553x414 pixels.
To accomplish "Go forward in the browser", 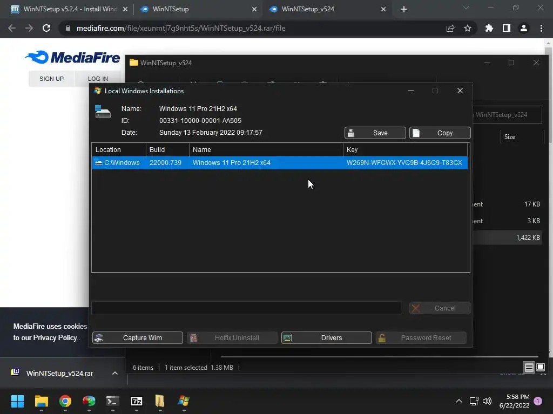I will click(29, 28).
